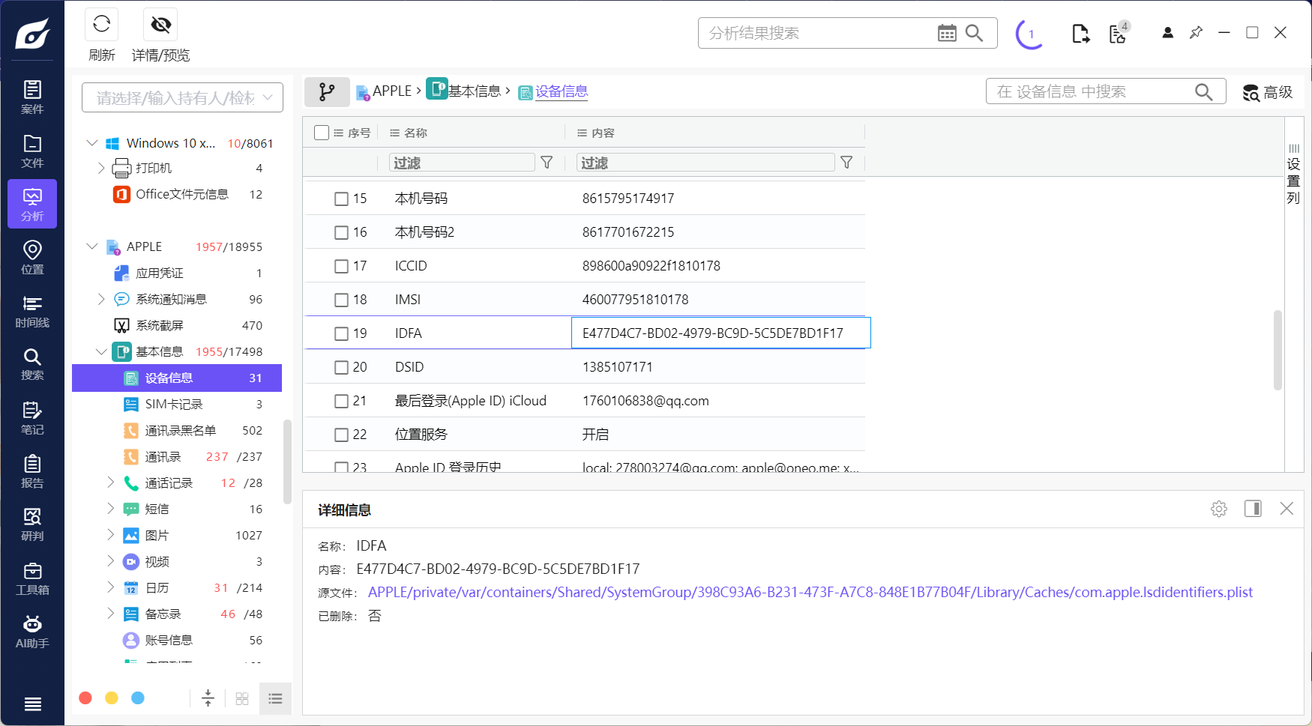Click the 刷新 refresh icon
Image resolution: width=1312 pixels, height=726 pixels.
click(x=101, y=25)
